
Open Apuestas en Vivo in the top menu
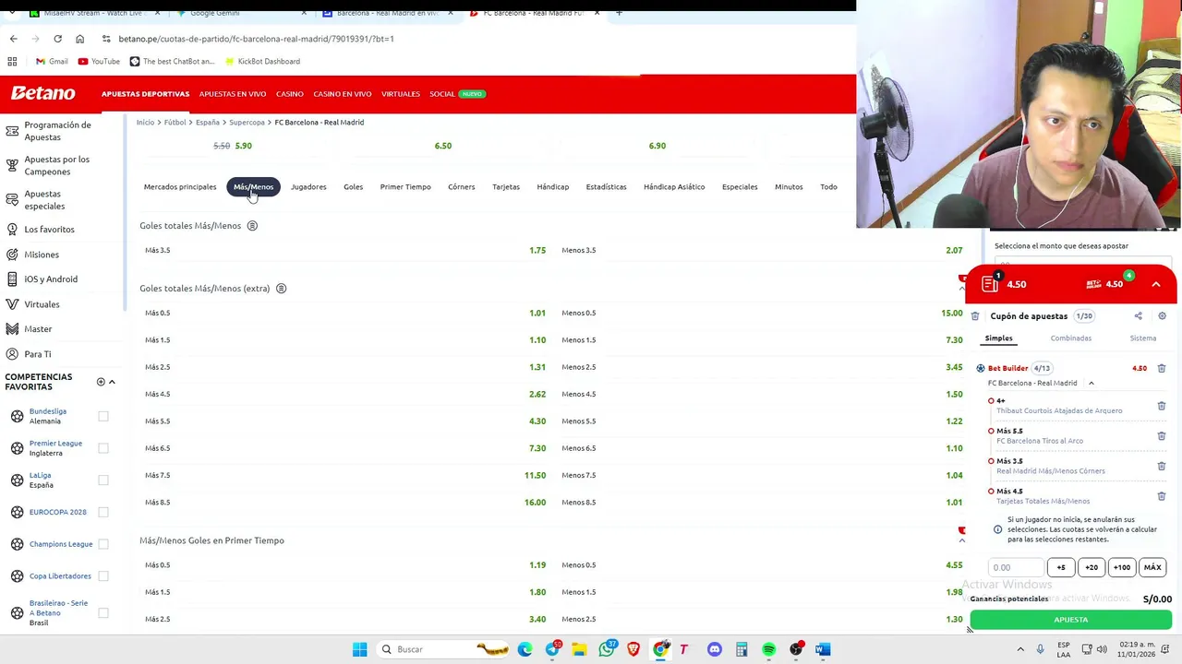233,94
